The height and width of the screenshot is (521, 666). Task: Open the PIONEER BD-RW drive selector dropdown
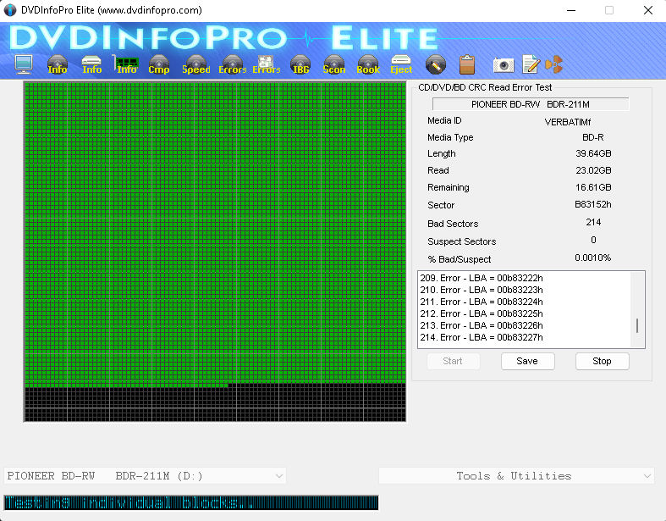pyautogui.click(x=145, y=475)
